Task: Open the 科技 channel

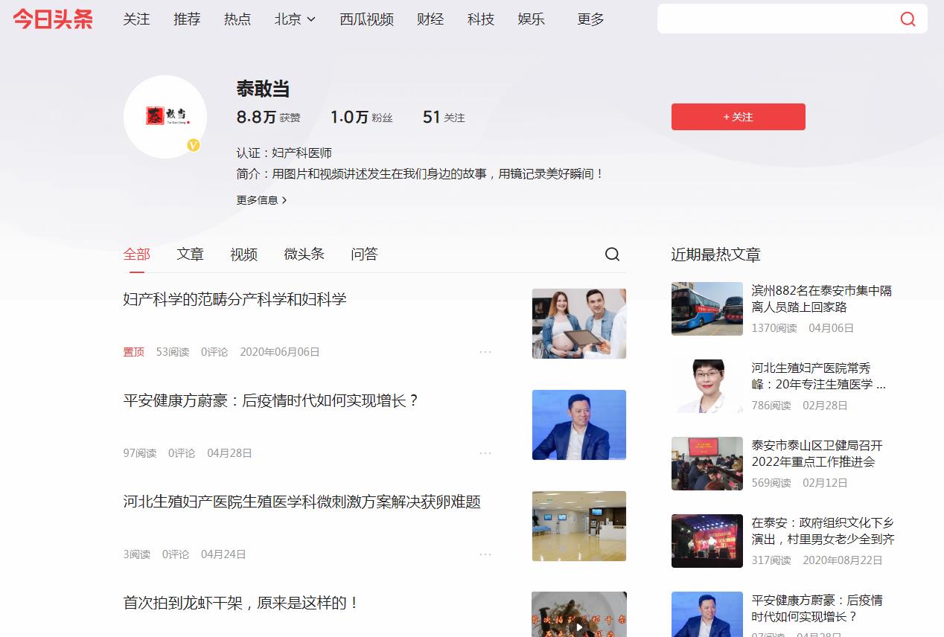Action: 481,19
